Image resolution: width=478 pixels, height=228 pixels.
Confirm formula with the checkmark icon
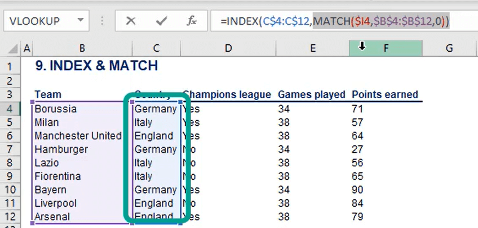click(x=161, y=21)
